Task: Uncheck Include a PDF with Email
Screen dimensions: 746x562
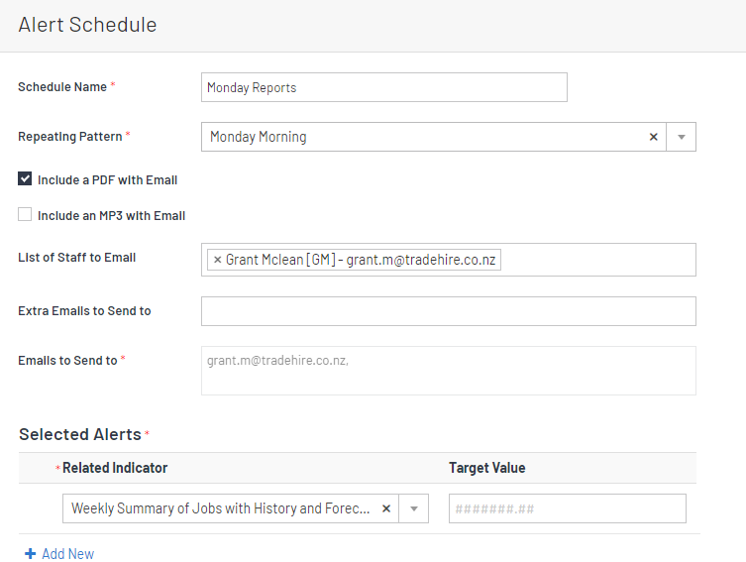Action: pyautogui.click(x=25, y=179)
